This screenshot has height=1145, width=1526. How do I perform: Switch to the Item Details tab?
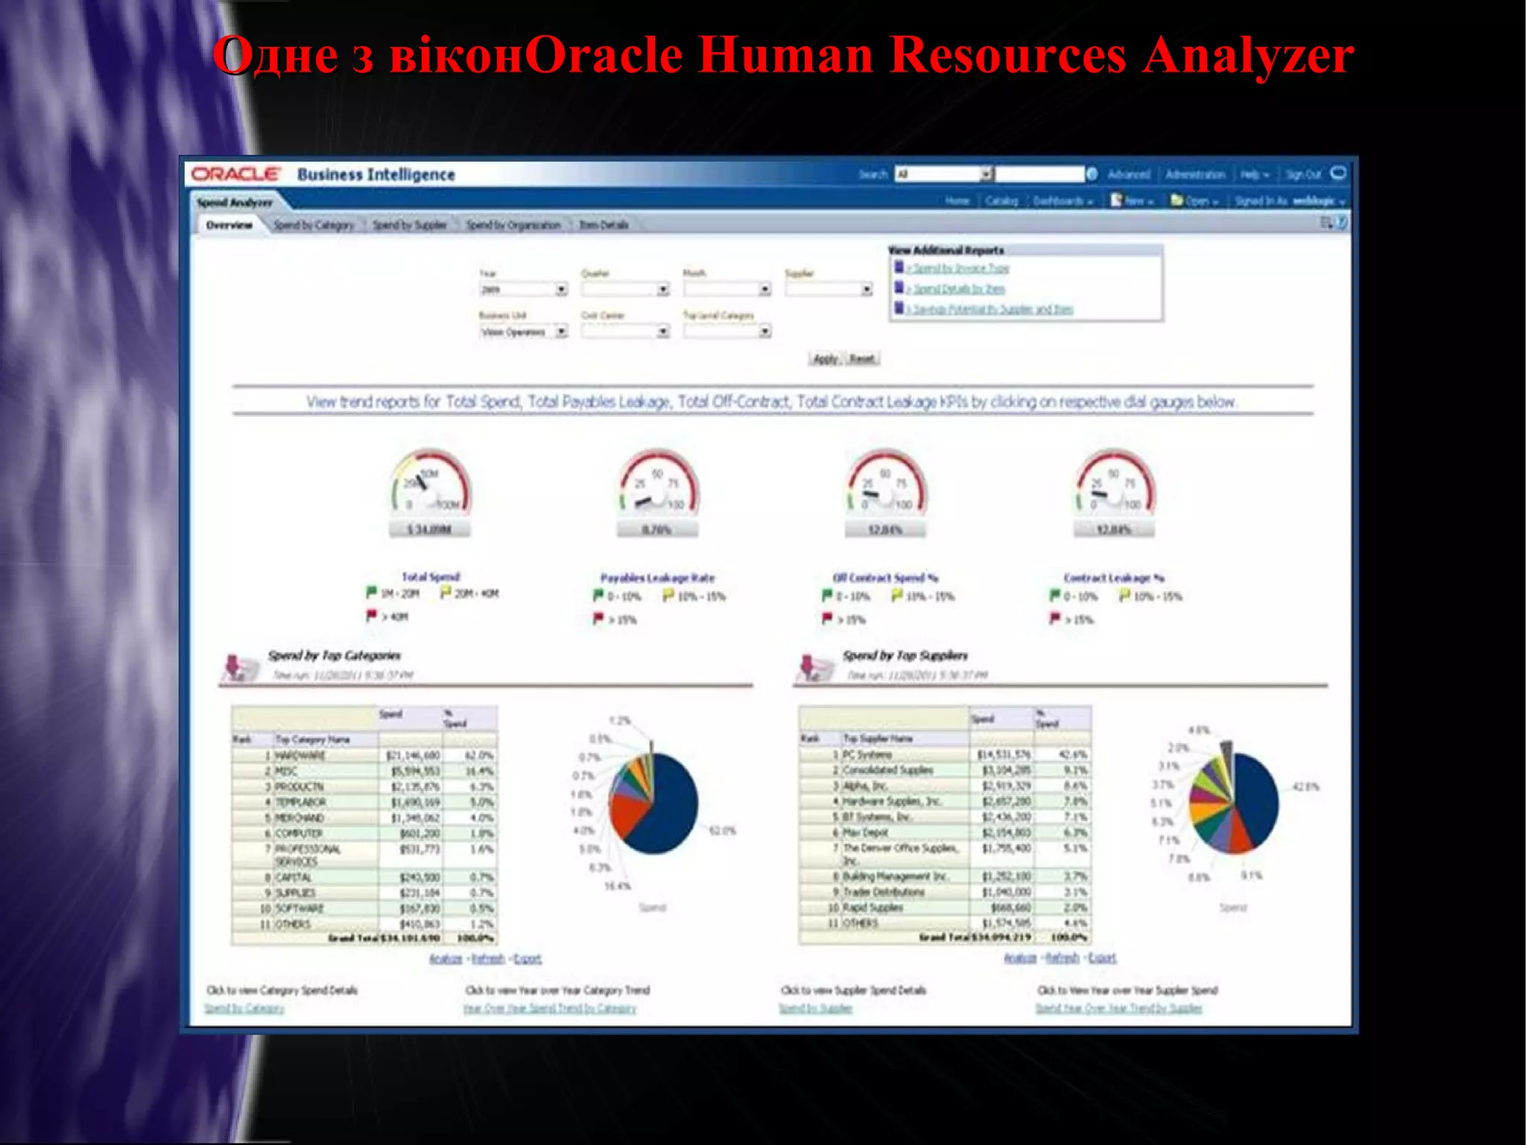tap(604, 225)
